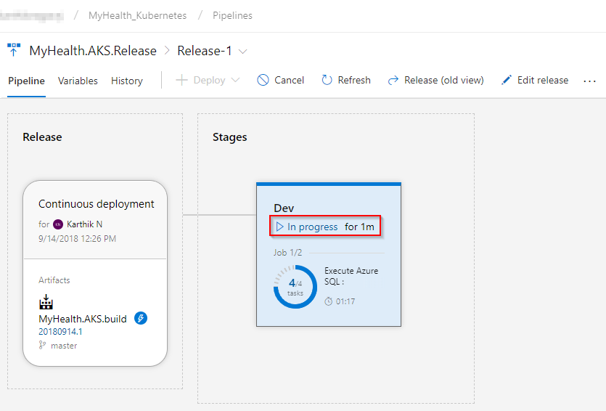Switch to the Pipeline tab

tap(26, 81)
